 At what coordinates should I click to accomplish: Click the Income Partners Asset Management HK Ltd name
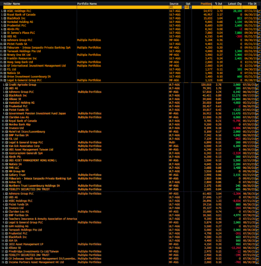pyautogui.click(x=36, y=262)
